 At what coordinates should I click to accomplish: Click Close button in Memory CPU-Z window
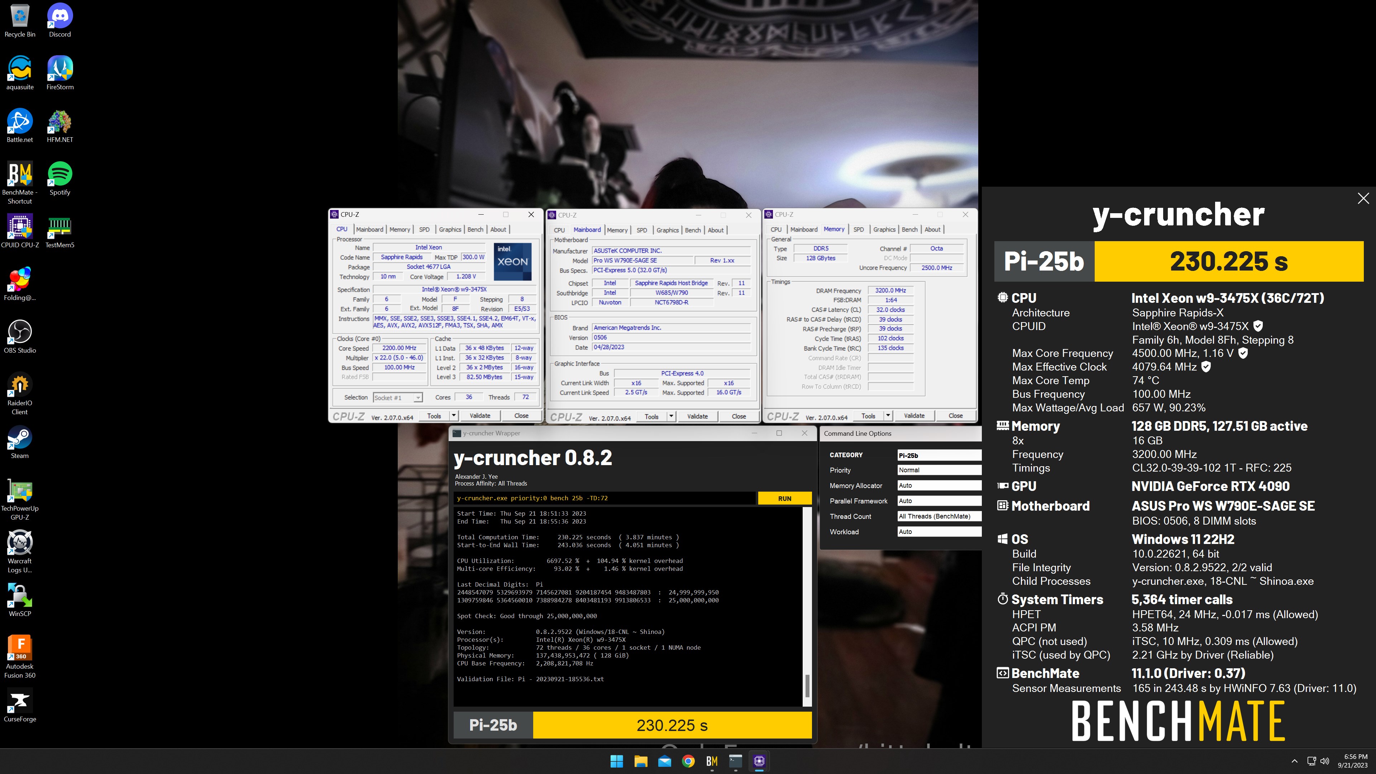click(956, 416)
